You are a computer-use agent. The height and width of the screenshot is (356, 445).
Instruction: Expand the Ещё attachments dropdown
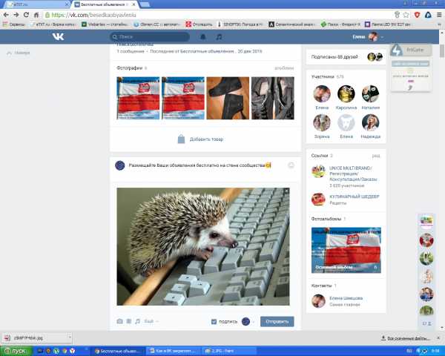[151, 321]
